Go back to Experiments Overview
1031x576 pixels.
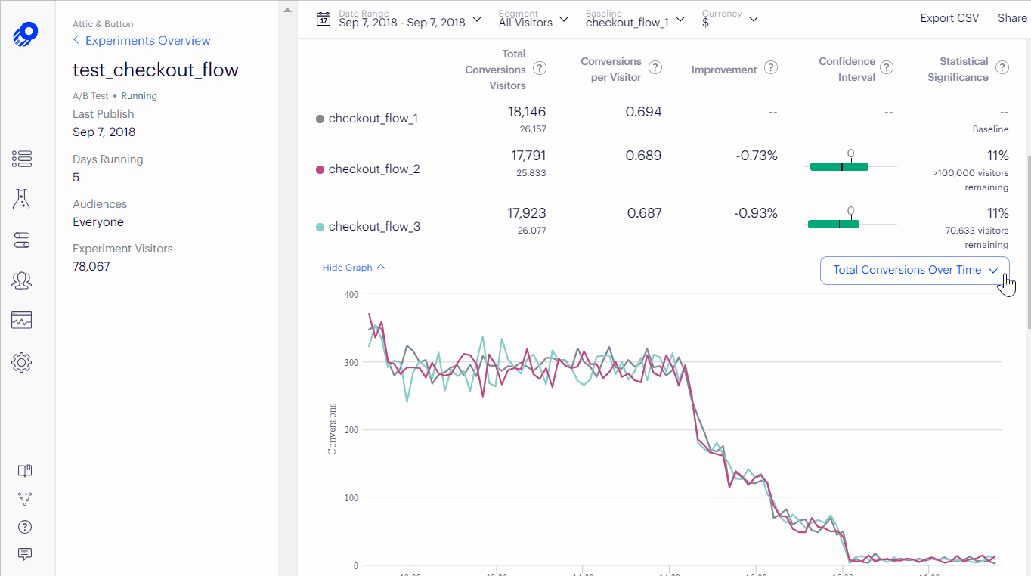pyautogui.click(x=141, y=40)
